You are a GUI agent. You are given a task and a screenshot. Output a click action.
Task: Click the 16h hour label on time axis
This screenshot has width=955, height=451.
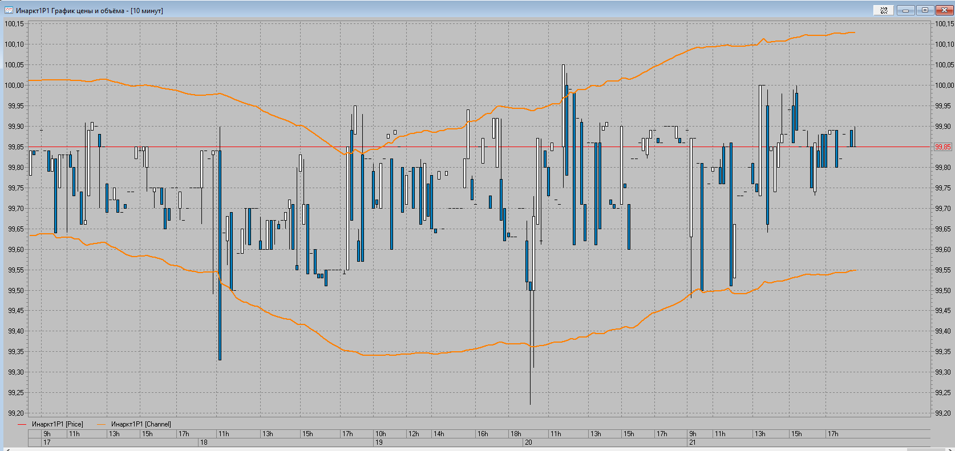click(x=483, y=434)
